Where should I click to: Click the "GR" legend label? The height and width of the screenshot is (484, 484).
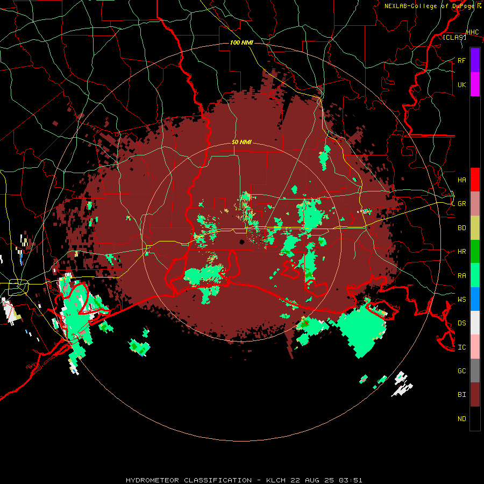tap(461, 204)
